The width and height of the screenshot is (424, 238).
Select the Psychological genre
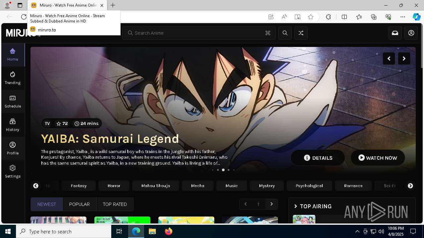pos(309,186)
